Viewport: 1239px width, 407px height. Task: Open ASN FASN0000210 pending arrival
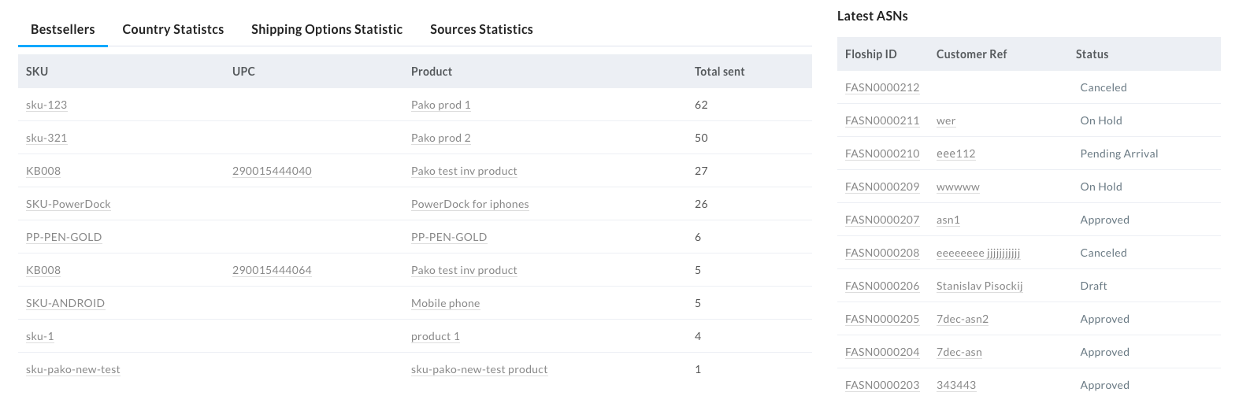pyautogui.click(x=882, y=154)
